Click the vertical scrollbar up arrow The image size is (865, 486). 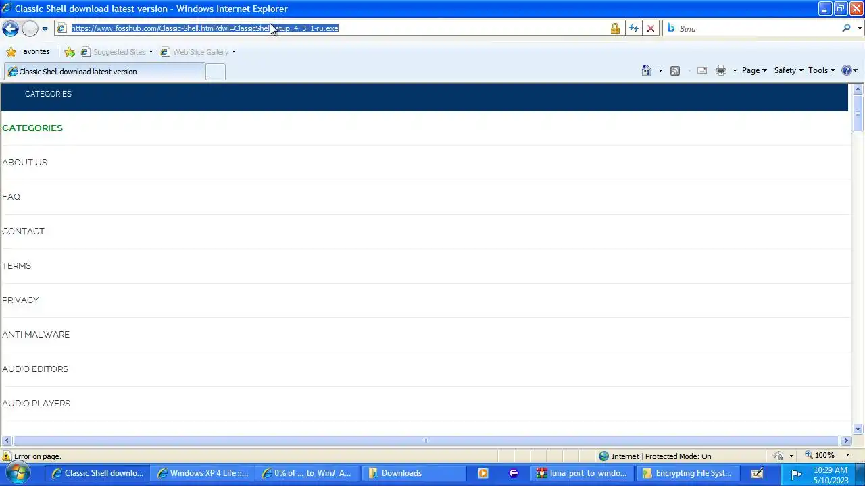pos(858,89)
